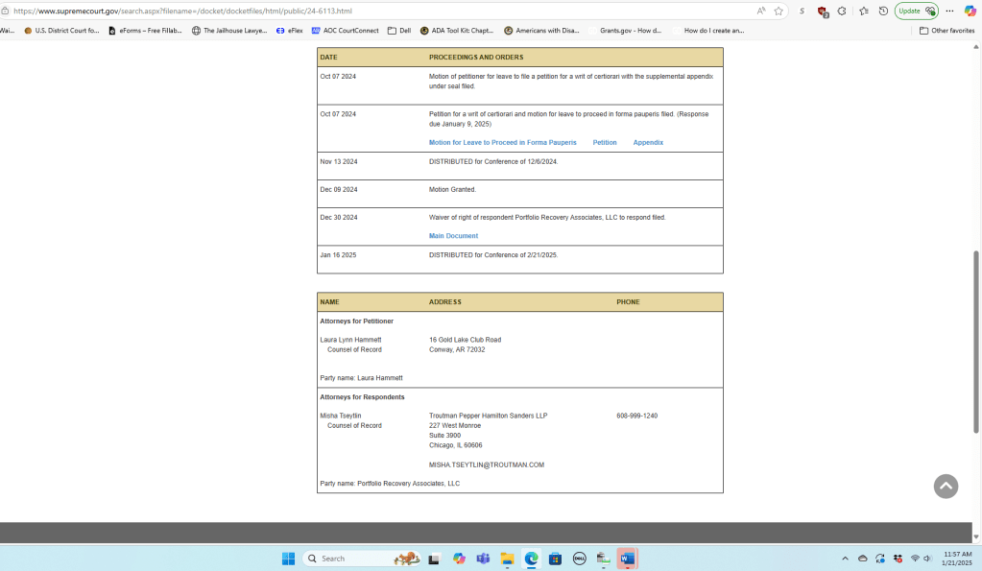Click the scroll-to-top arrow button

(946, 486)
